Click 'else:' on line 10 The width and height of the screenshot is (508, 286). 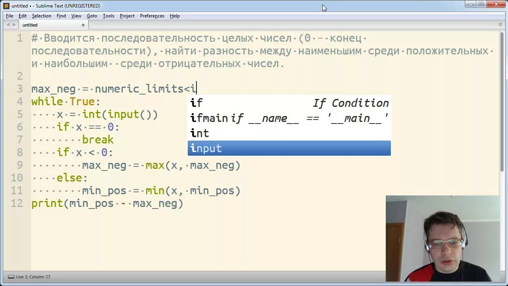coord(72,178)
